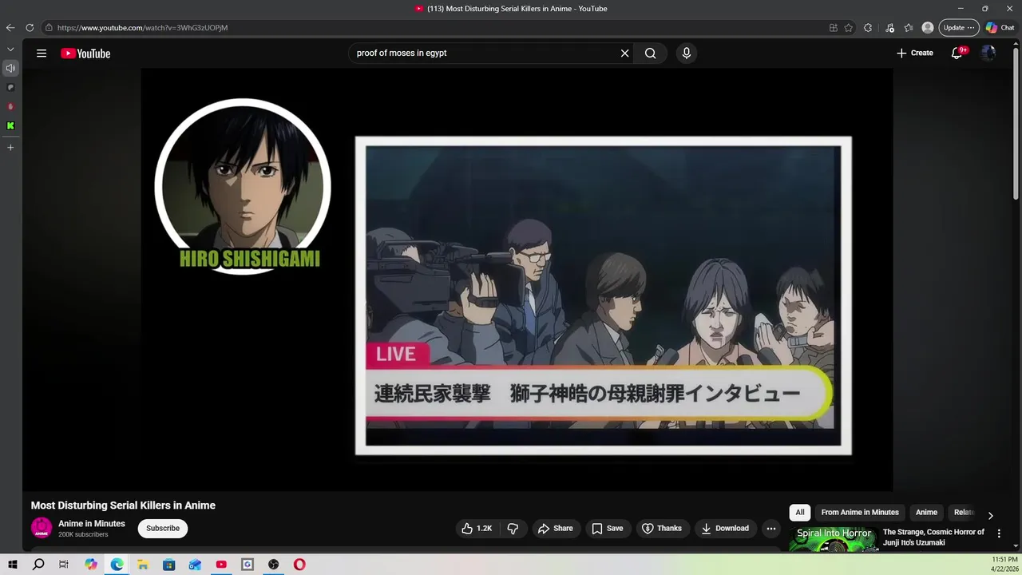
Task: Open options for Uzumaki video suggestion
Action: tap(999, 533)
